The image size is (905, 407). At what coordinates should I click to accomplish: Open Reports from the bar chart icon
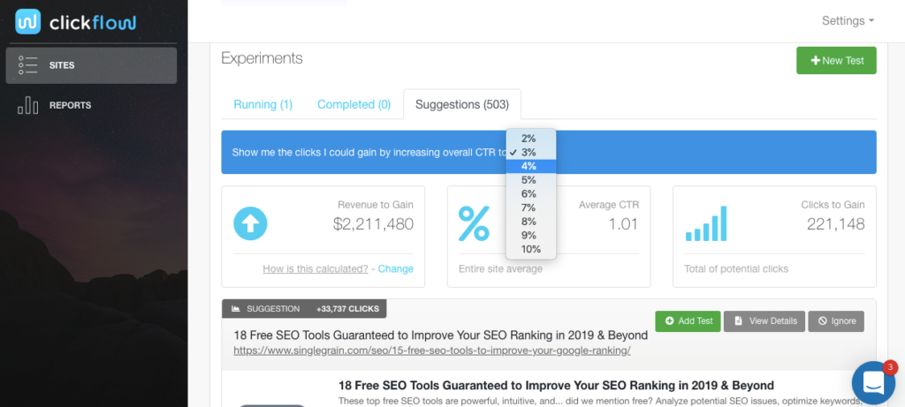click(28, 106)
